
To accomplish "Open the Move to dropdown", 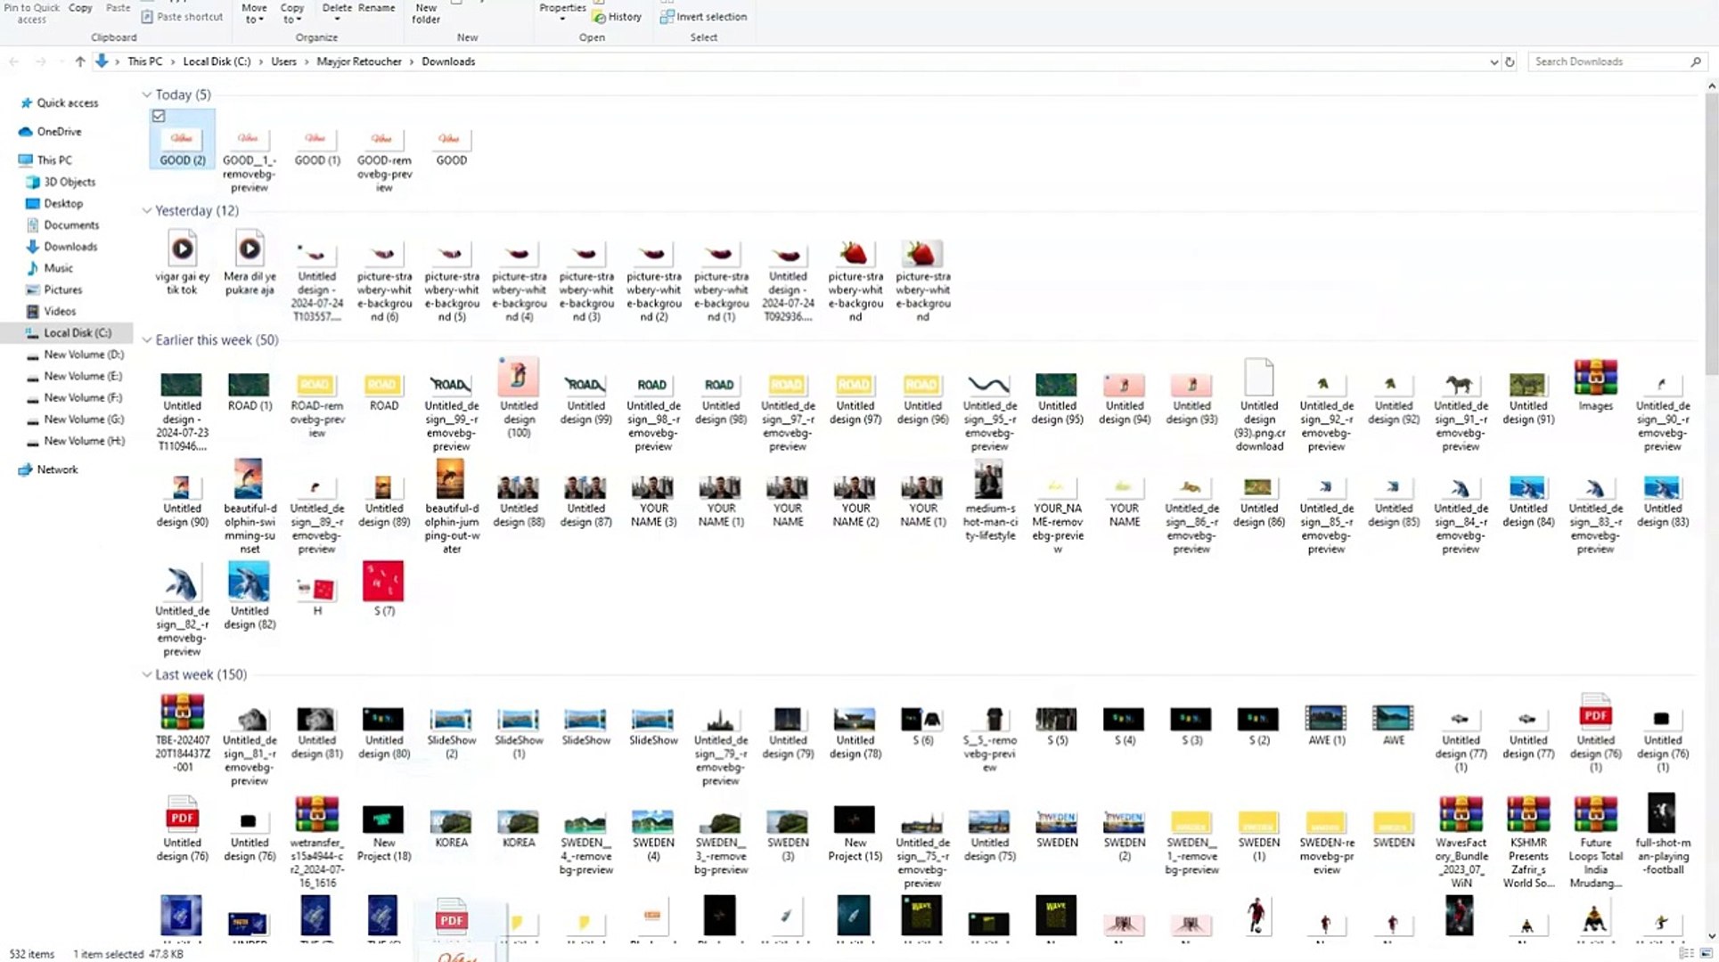I will [x=254, y=13].
